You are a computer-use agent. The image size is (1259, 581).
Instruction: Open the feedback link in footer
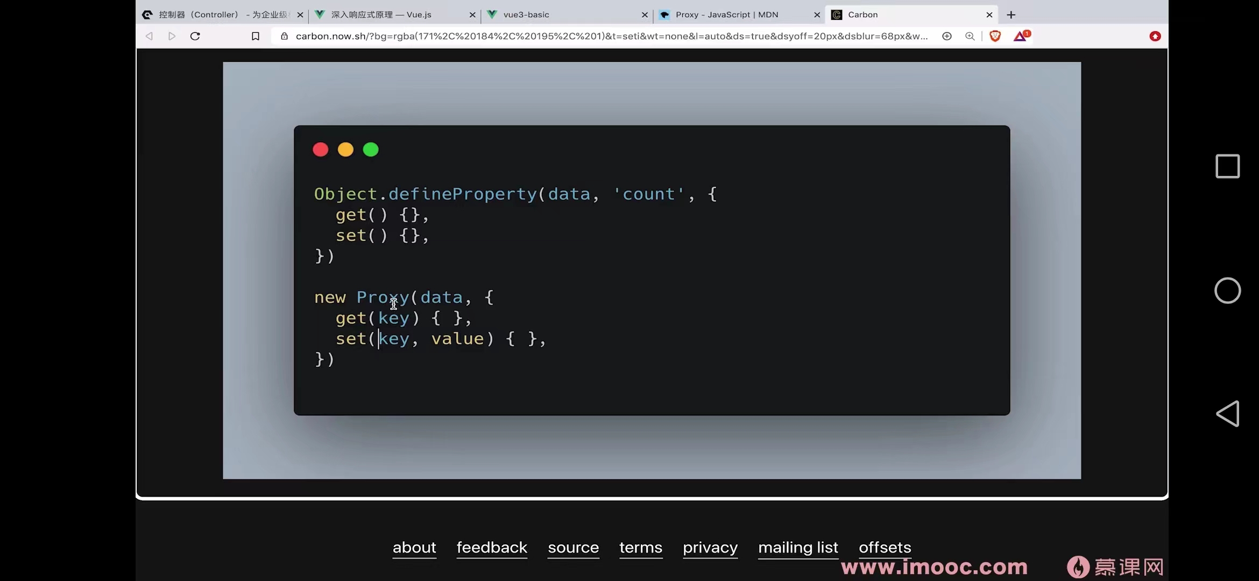tap(492, 547)
